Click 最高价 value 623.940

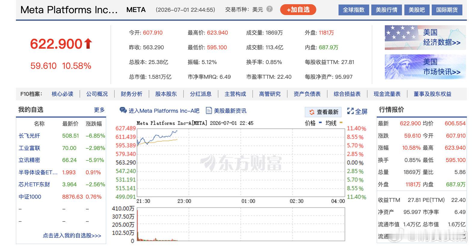[x=217, y=33]
